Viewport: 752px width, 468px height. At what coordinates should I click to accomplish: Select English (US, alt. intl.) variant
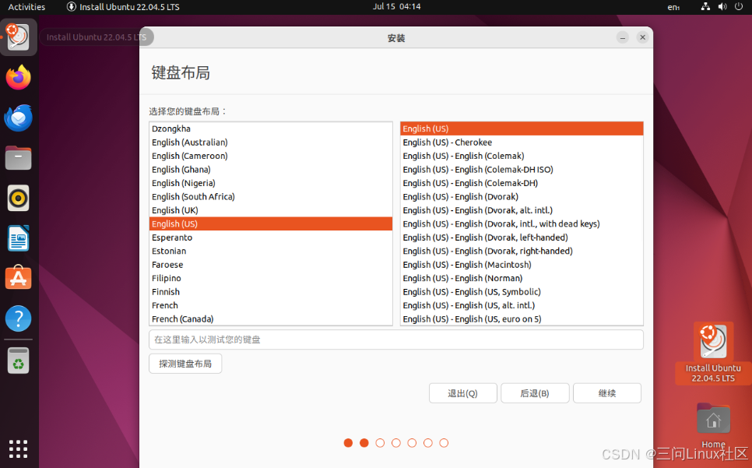pyautogui.click(x=522, y=305)
